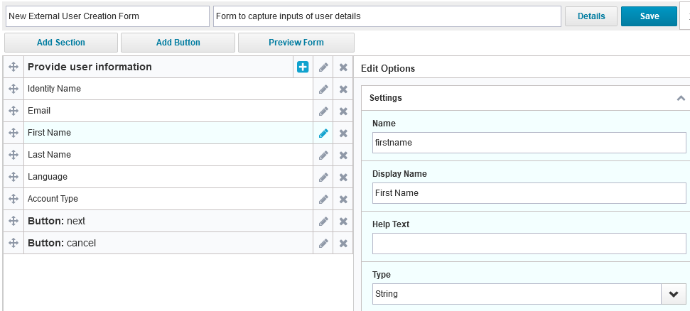Edit the Identity Name field with pencil icon
The width and height of the screenshot is (690, 311).
coord(323,89)
